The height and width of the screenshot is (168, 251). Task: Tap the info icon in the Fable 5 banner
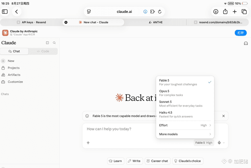[87, 116]
